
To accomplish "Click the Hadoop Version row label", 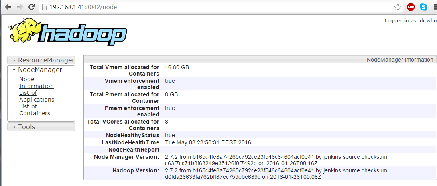I will (x=136, y=170).
